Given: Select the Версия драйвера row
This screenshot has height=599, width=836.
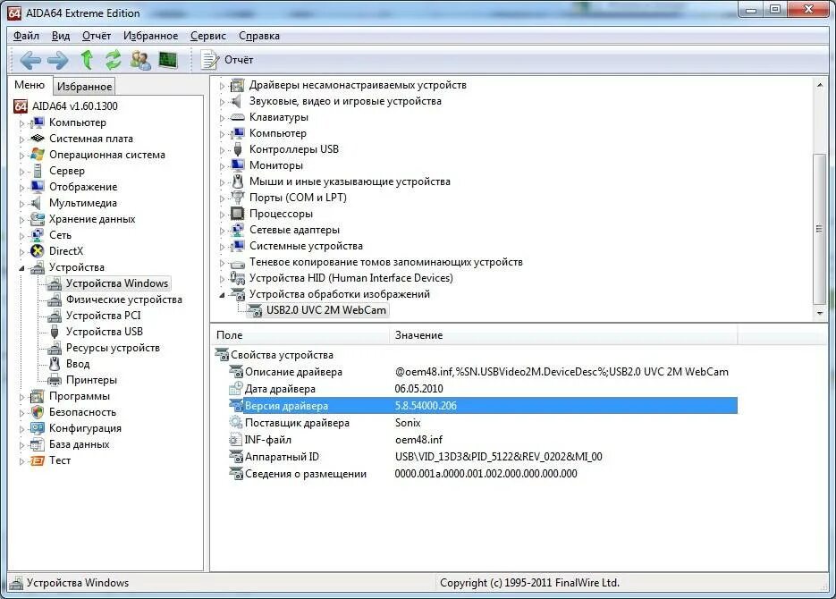Looking at the screenshot, I should tap(483, 406).
